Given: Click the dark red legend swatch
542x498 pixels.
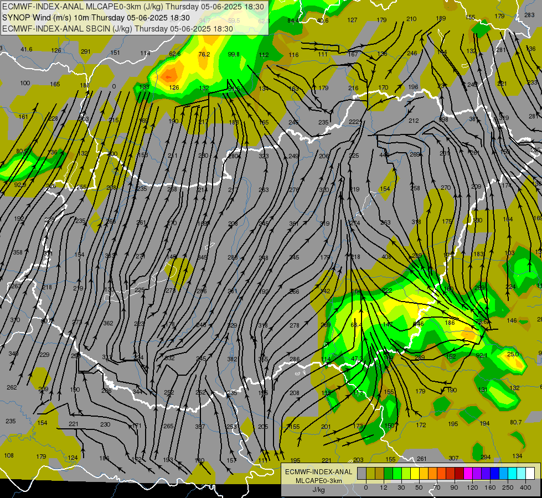Looking at the screenshot, I should pos(460,474).
